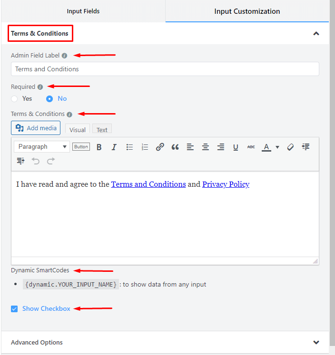Image resolution: width=335 pixels, height=355 pixels.
Task: Underline the selected text
Action: pos(236,147)
